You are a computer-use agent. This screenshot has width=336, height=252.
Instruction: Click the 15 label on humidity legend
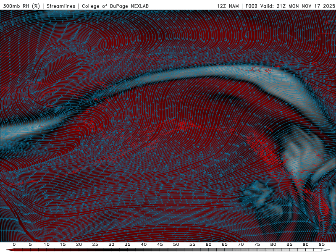(x=63, y=244)
